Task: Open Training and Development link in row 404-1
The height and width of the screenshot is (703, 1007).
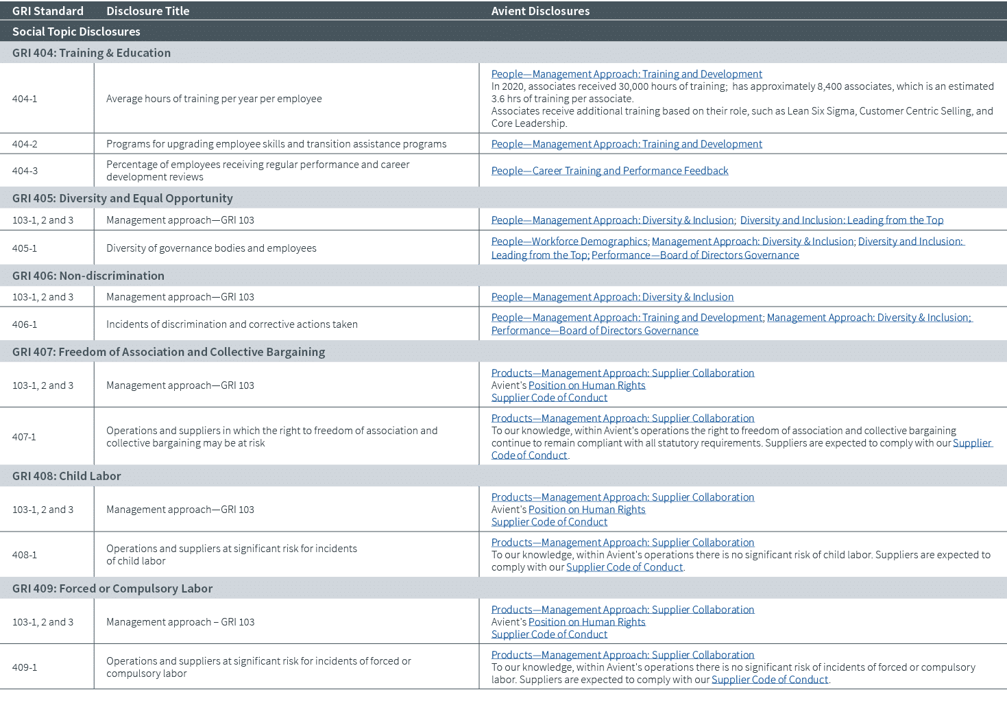Action: click(627, 74)
